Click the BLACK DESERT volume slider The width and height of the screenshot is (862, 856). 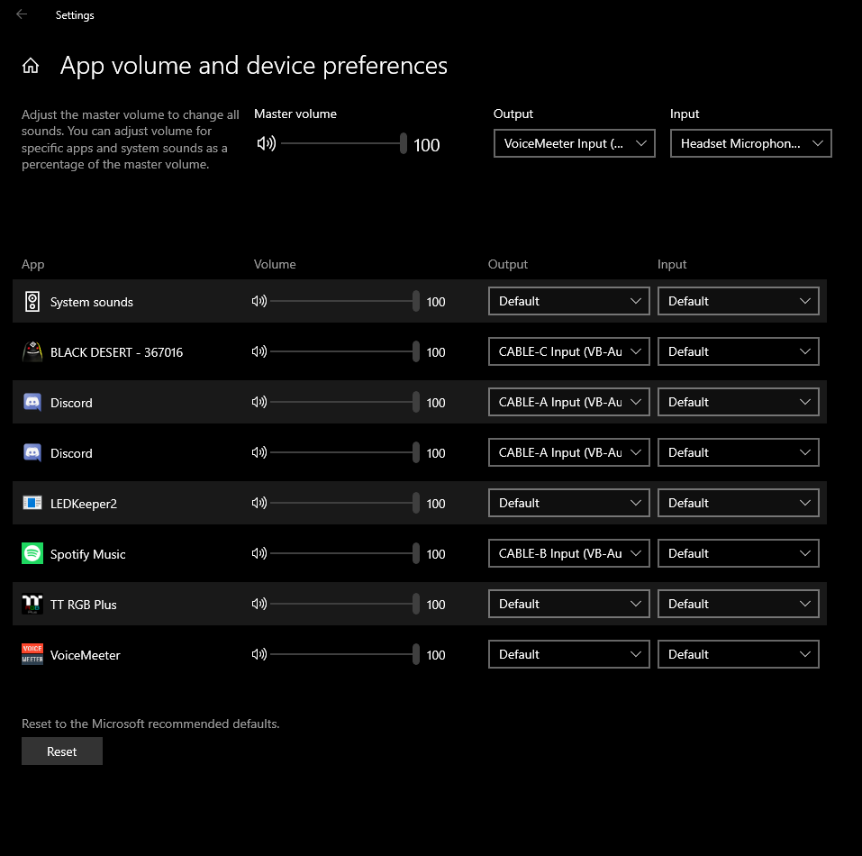pyautogui.click(x=345, y=351)
